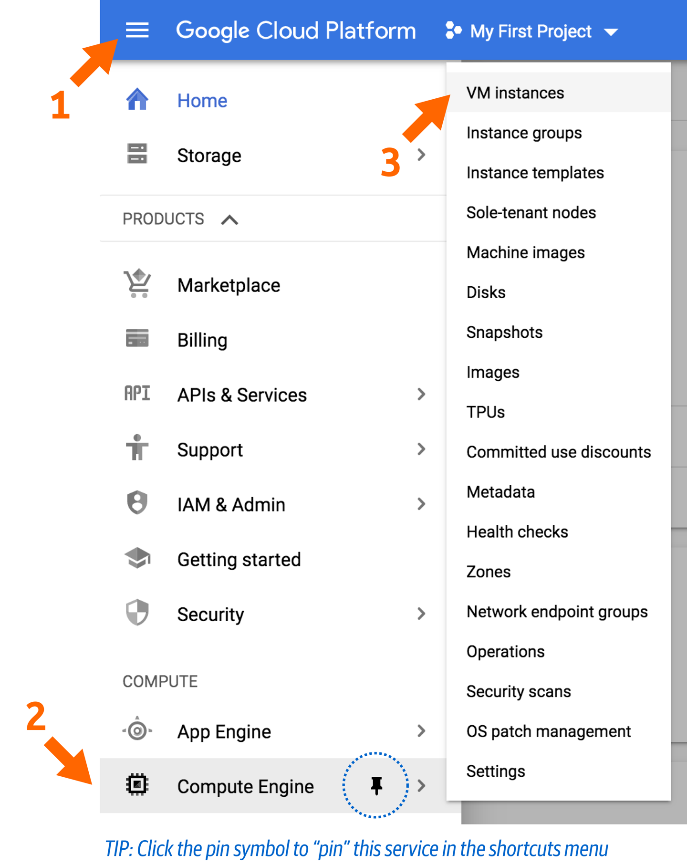Click the App Engine target icon
Viewport: 687px width, 865px height.
click(137, 730)
